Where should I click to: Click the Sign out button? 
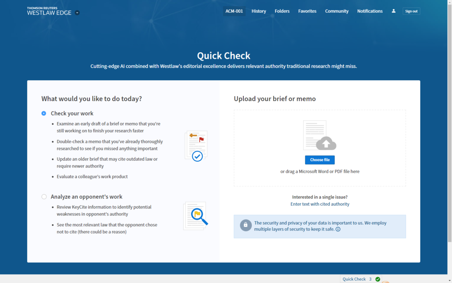click(411, 11)
